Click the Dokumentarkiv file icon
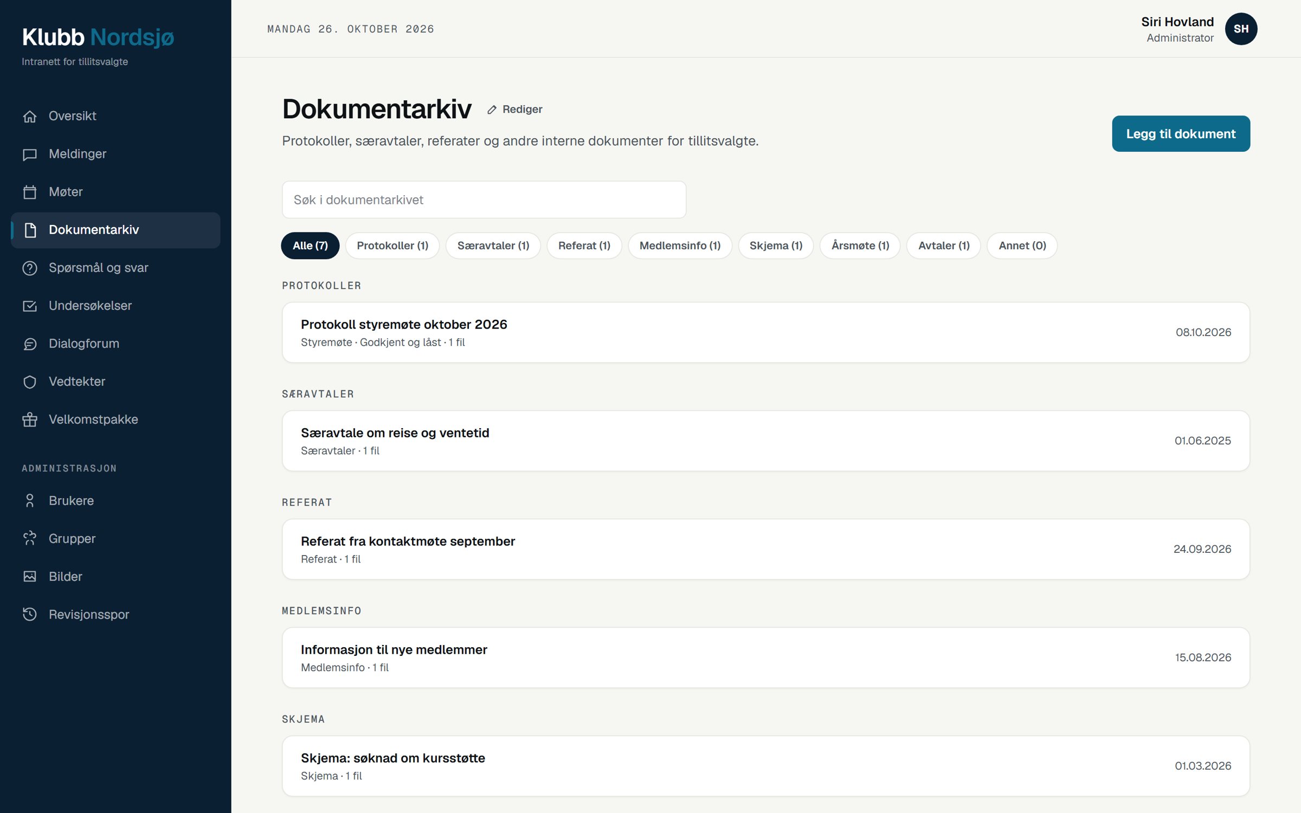 tap(30, 230)
